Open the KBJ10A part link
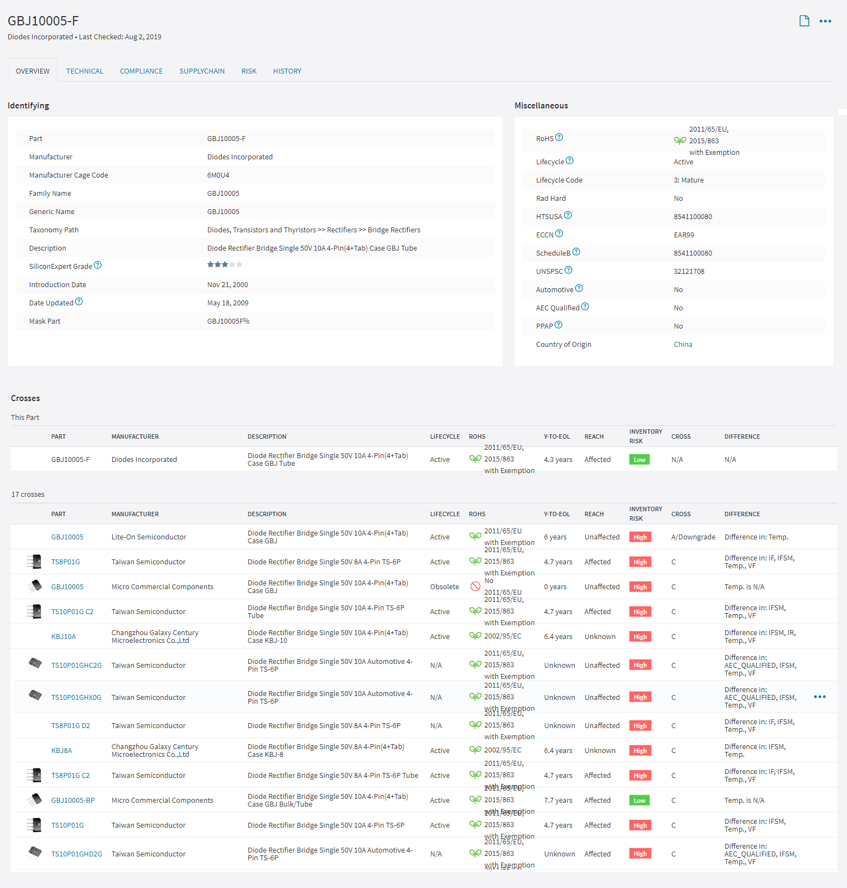Screen dimensions: 847x888 point(64,636)
